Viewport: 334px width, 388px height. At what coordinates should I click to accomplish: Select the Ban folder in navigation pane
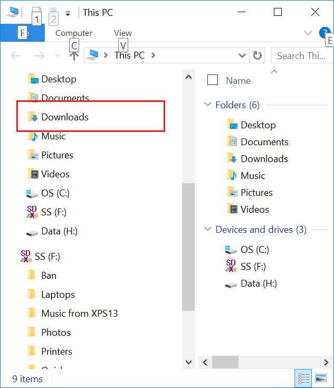pos(42,276)
